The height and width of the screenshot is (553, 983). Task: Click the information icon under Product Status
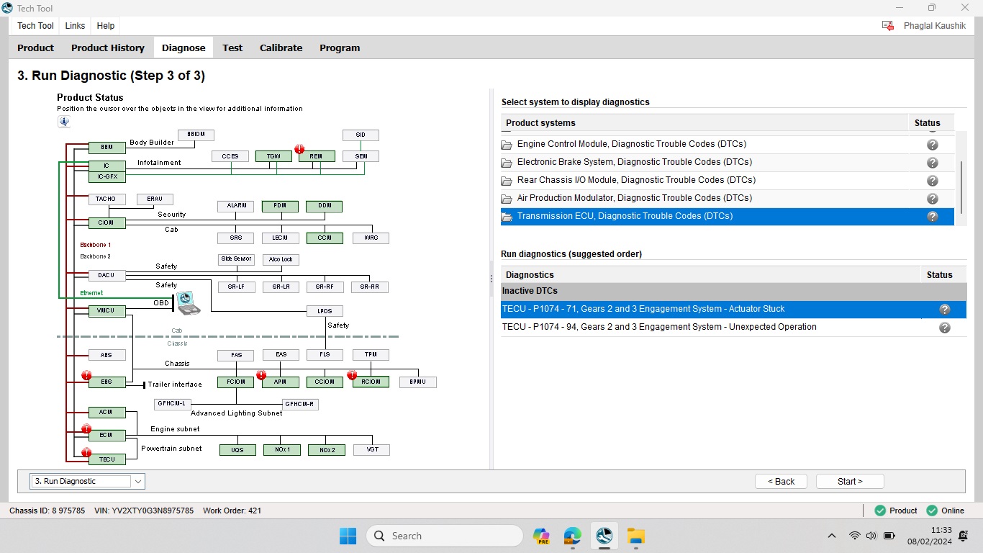[64, 122]
